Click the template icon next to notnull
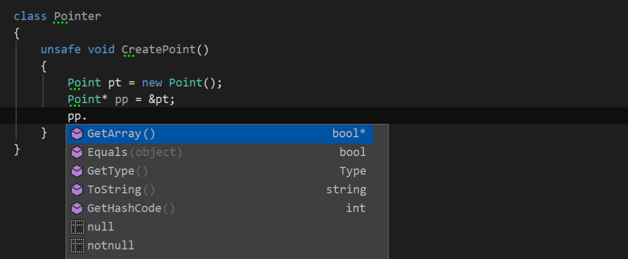This screenshot has height=259, width=628. (77, 246)
